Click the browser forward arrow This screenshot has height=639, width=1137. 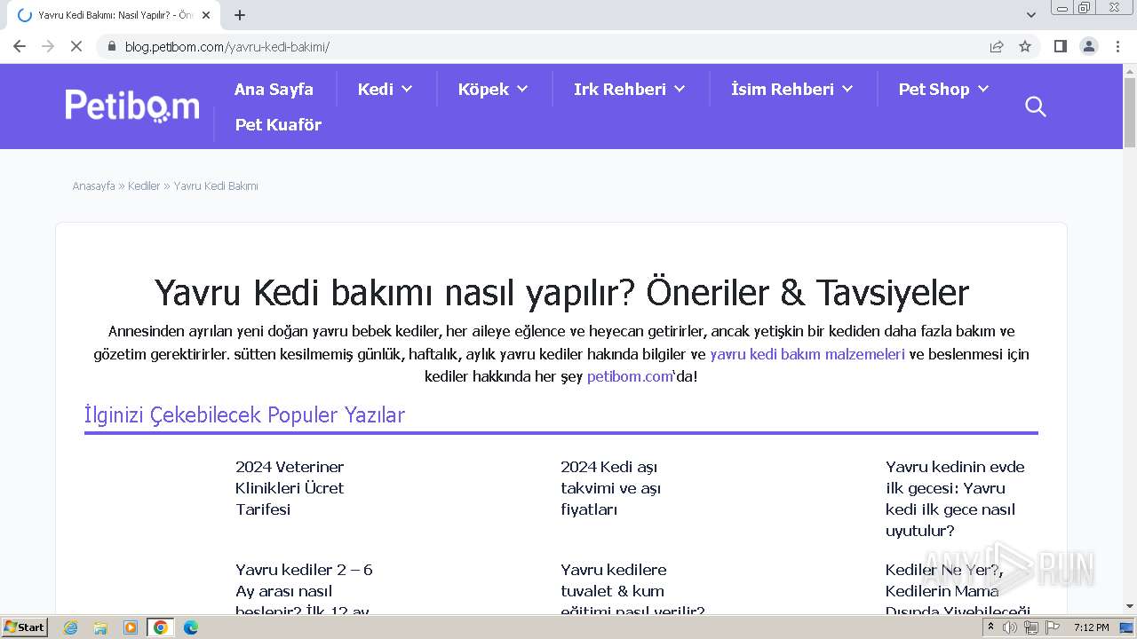tap(48, 46)
